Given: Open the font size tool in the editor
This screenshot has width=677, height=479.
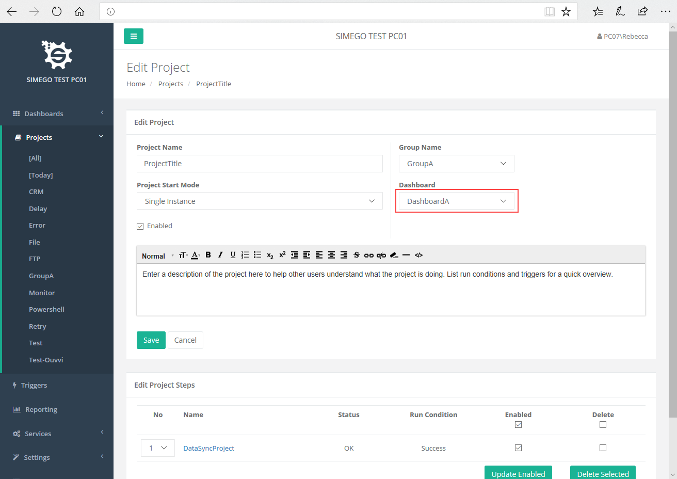Looking at the screenshot, I should coord(183,255).
